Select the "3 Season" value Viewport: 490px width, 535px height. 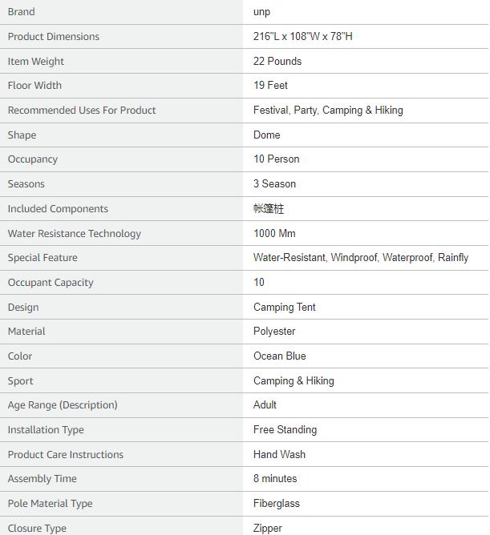pos(275,184)
